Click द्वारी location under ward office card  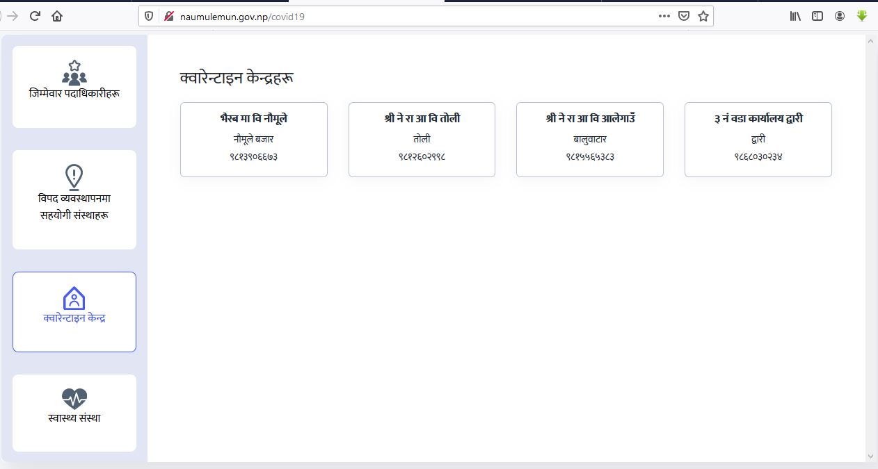click(x=758, y=139)
